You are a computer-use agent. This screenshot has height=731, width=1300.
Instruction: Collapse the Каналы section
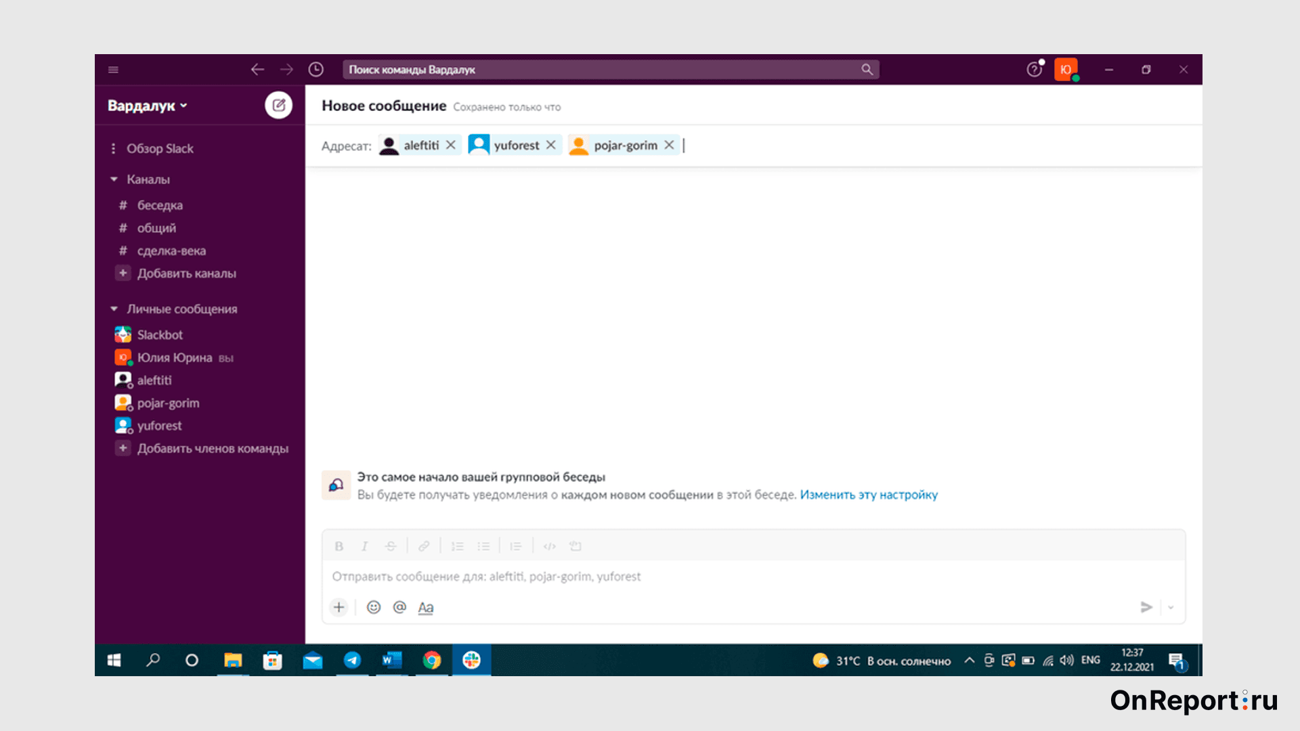pyautogui.click(x=114, y=179)
